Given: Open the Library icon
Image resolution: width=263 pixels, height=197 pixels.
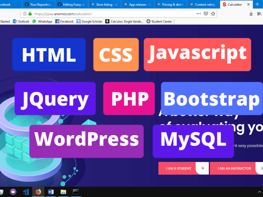Looking at the screenshot, I should (259, 14).
